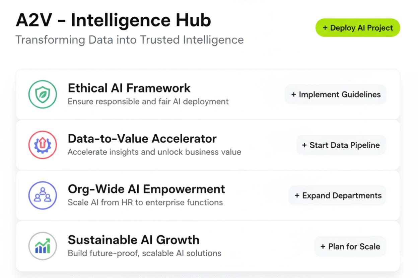Image resolution: width=418 pixels, height=278 pixels.
Task: Click the HR to enterprise functions description
Action: (x=145, y=202)
